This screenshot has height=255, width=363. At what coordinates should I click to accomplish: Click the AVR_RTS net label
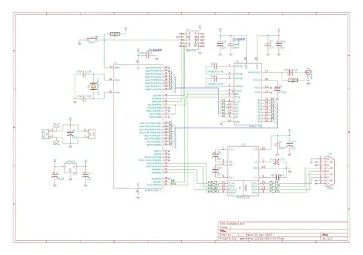(x=214, y=191)
